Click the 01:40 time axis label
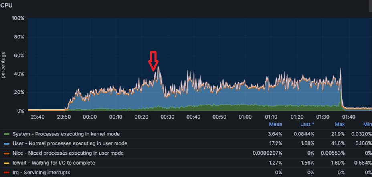This screenshot has width=372, height=177. point(349,117)
